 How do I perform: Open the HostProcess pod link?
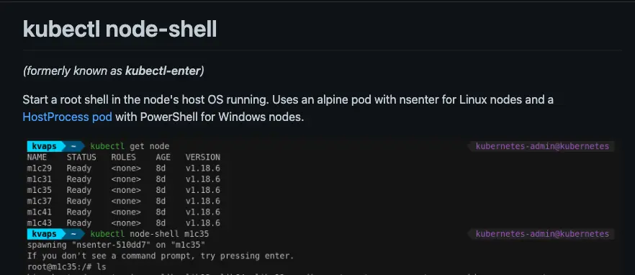click(x=67, y=117)
